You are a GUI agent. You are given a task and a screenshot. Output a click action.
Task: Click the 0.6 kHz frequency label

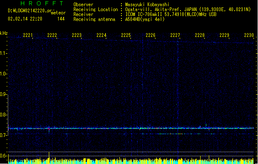4,156
